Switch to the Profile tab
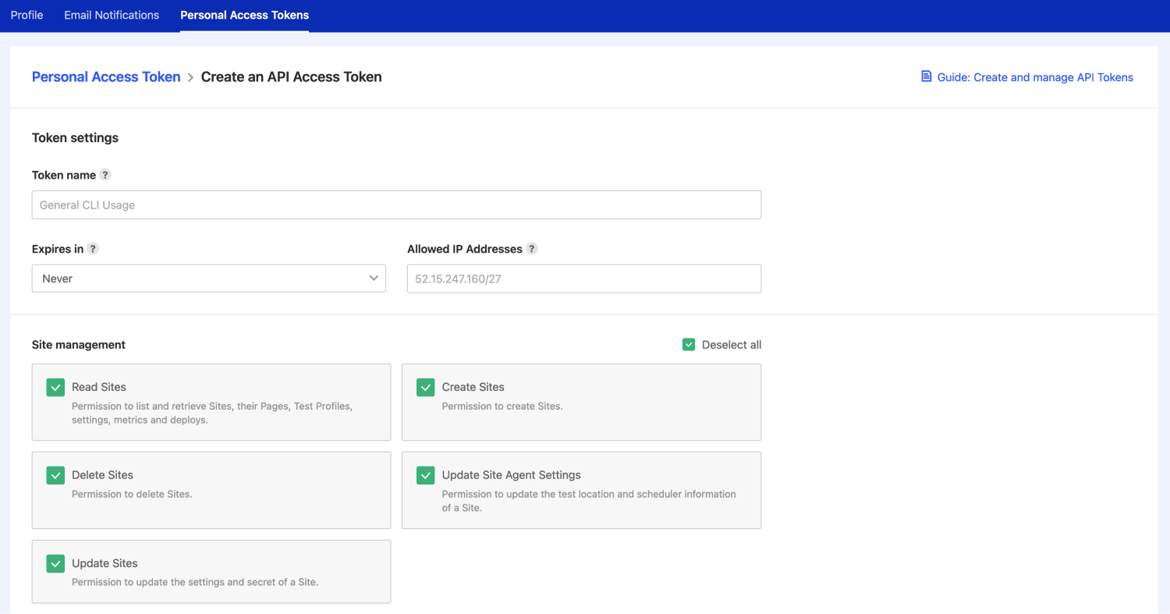Image resolution: width=1170 pixels, height=614 pixels. point(27,15)
